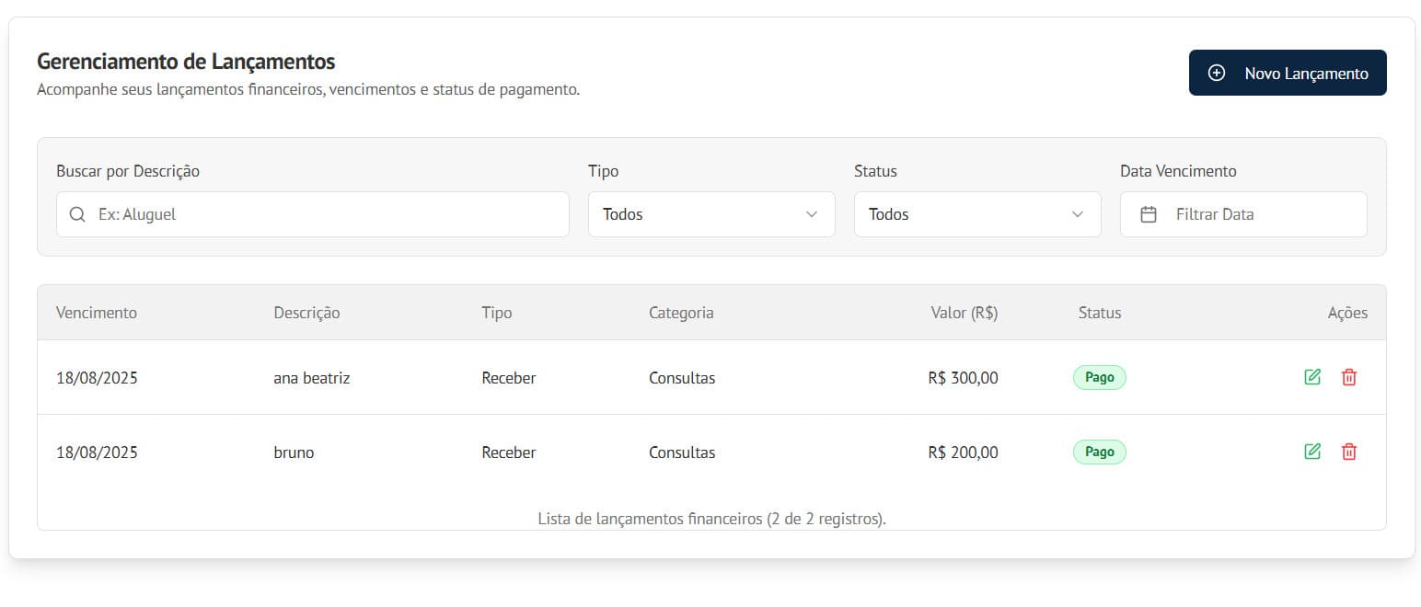This screenshot has width=1421, height=607.
Task: Open the Filtrar Data date picker
Action: coord(1243,214)
